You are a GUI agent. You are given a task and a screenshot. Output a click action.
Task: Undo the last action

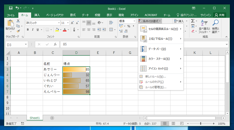point(17,8)
